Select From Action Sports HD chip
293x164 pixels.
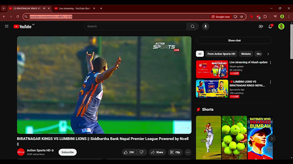(221, 54)
